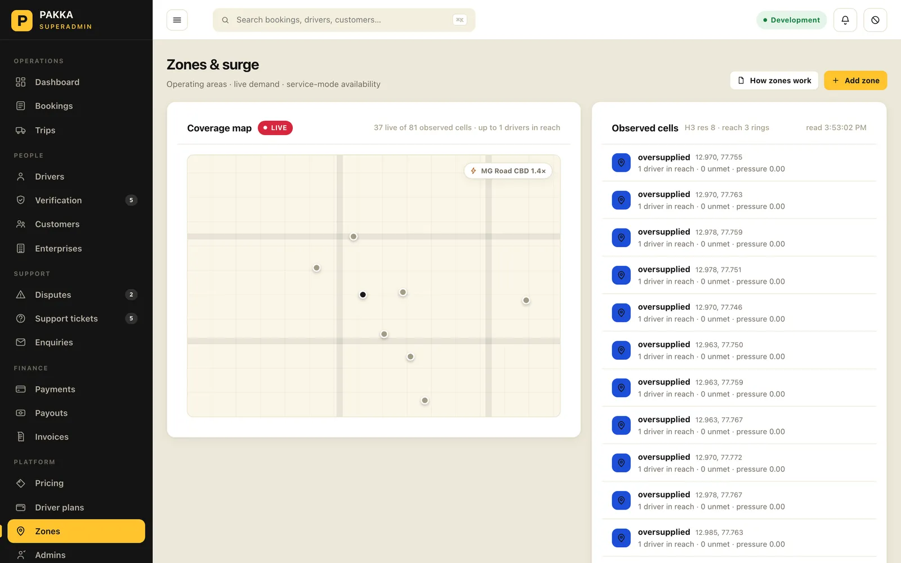
Task: Focus the search bookings, drivers, customers field
Action: pyautogui.click(x=344, y=20)
